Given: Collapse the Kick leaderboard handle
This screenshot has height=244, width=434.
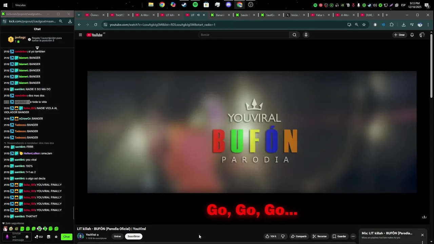Looking at the screenshot, I should click(37, 48).
